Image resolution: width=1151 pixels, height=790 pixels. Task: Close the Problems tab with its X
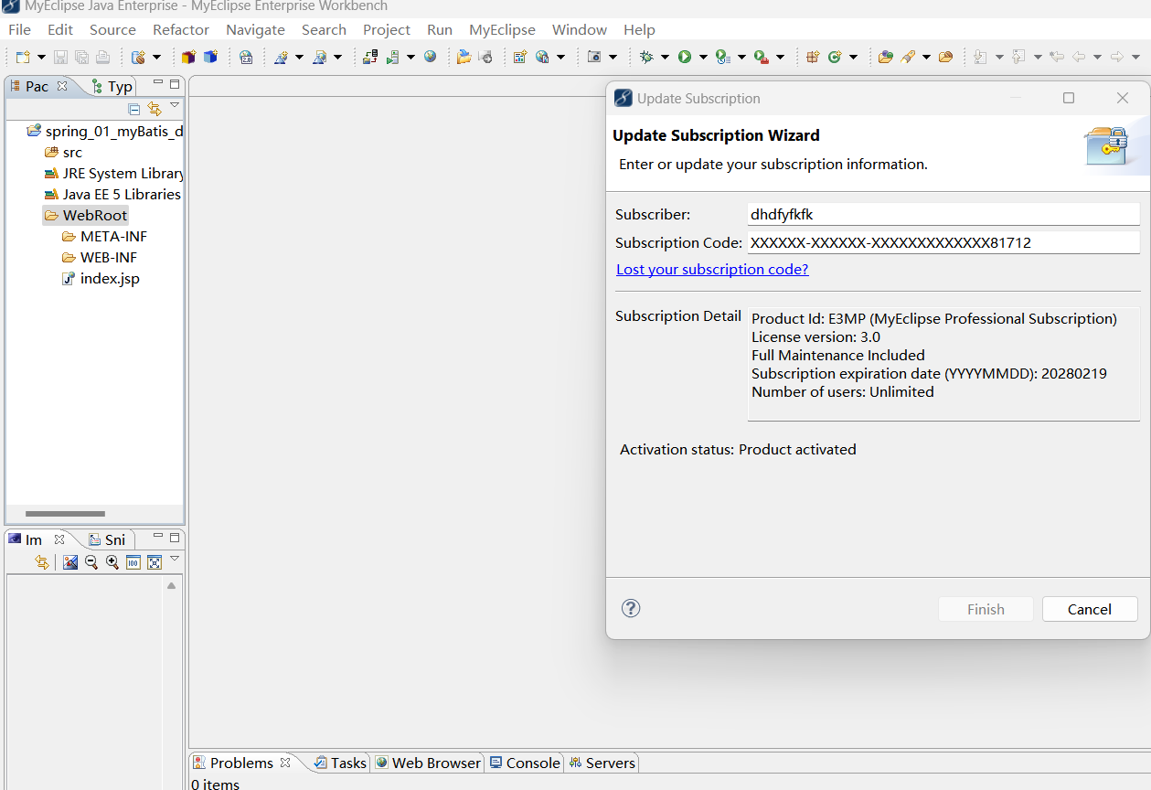[x=285, y=762]
